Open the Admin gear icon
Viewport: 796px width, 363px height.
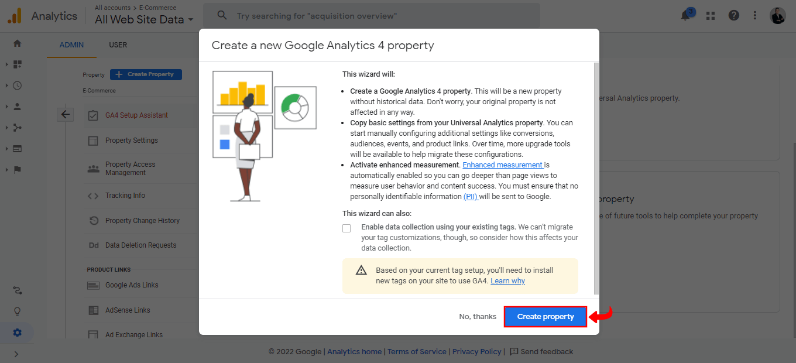[x=17, y=332]
